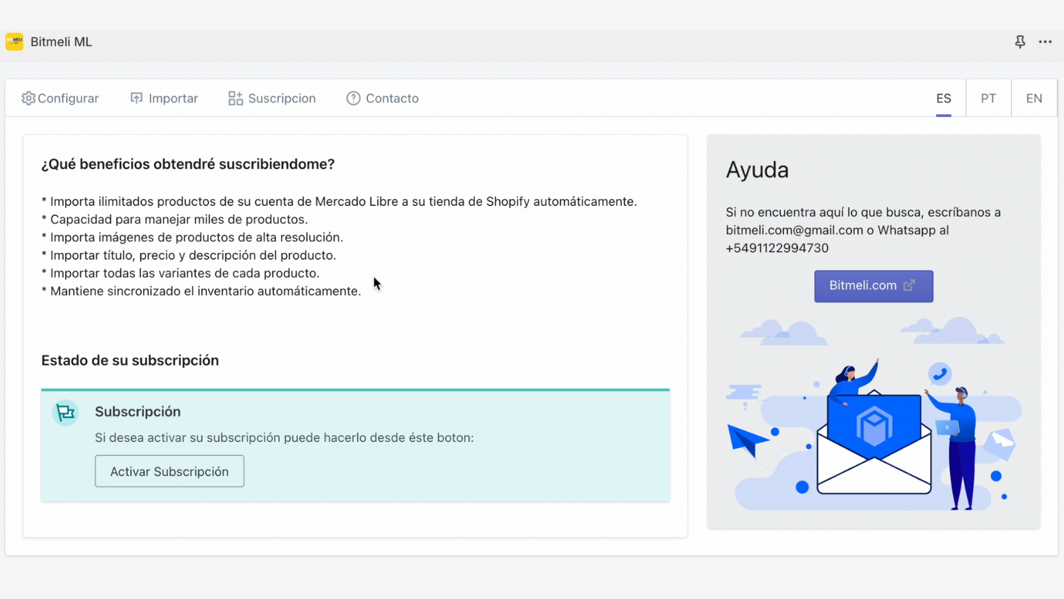This screenshot has height=599, width=1064.
Task: Switch language to PT
Action: pyautogui.click(x=988, y=99)
